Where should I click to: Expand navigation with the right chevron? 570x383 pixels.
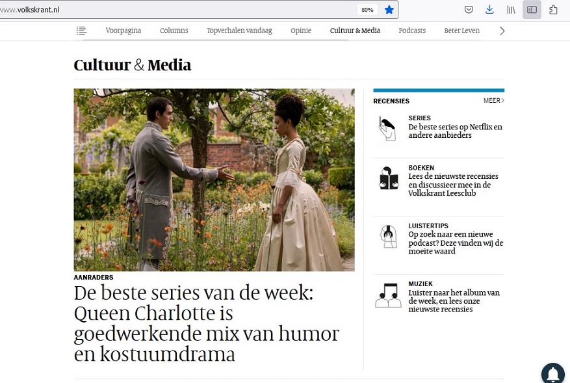click(x=502, y=31)
